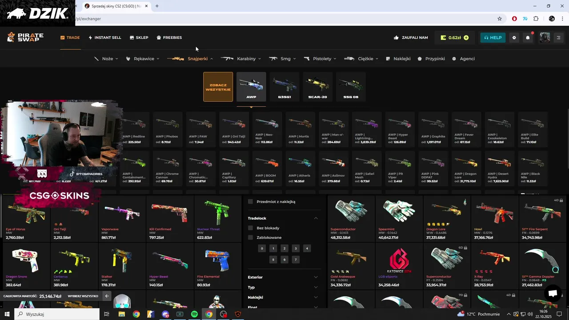Toggle tradelock day 7 button

(x=296, y=260)
